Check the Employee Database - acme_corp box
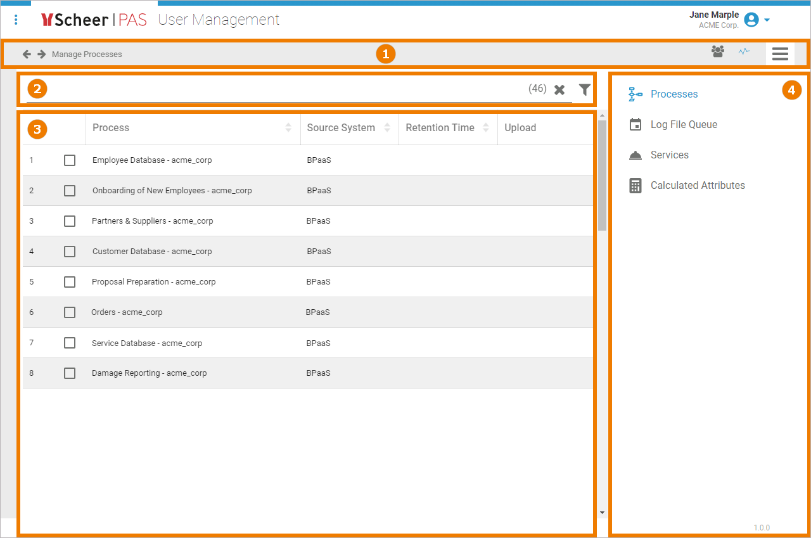 tap(70, 160)
